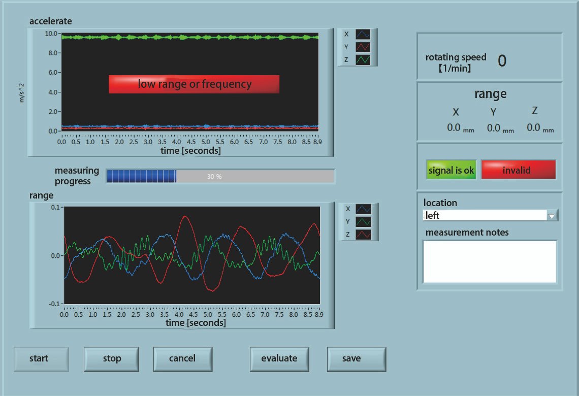
Task: Click the X waveform legend beside range graph
Action: [356, 209]
